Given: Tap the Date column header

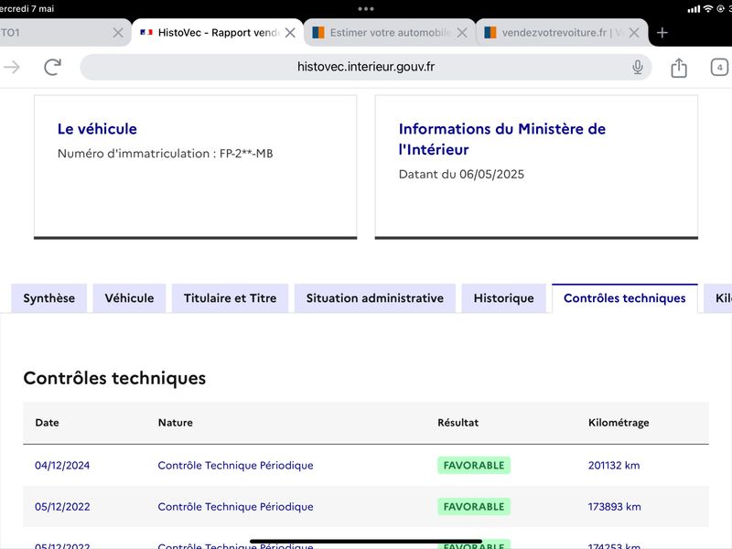Looking at the screenshot, I should pyautogui.click(x=47, y=423).
